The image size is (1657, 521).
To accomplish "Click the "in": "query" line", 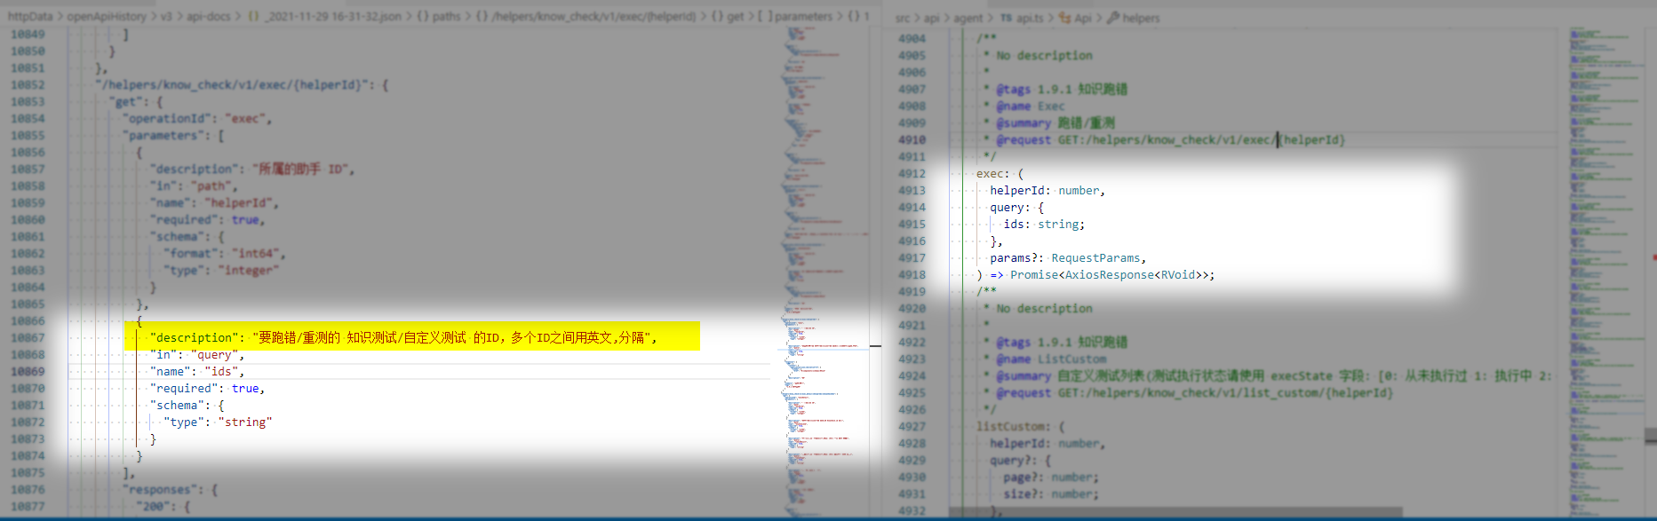I will click(x=197, y=354).
